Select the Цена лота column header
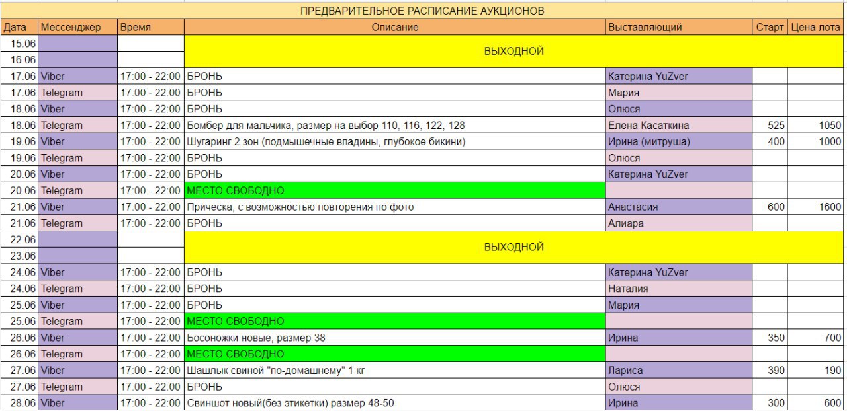Screen dimensions: 847x411 (x=816, y=27)
